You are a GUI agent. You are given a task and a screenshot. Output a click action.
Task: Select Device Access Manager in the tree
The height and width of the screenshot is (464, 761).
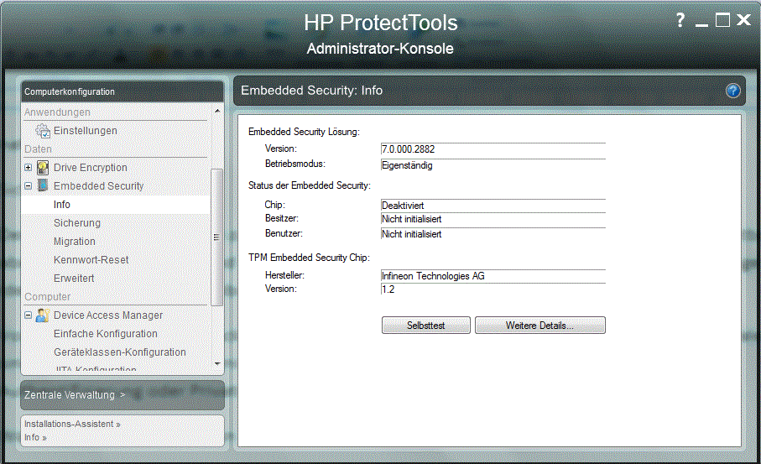point(108,315)
